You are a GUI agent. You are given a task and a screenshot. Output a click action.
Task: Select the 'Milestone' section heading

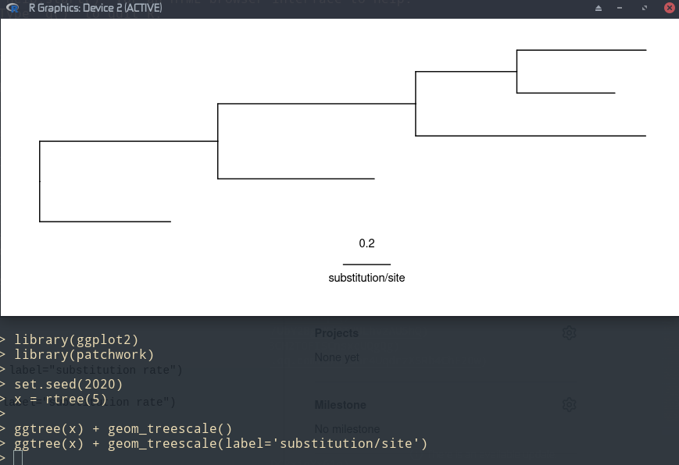click(340, 404)
